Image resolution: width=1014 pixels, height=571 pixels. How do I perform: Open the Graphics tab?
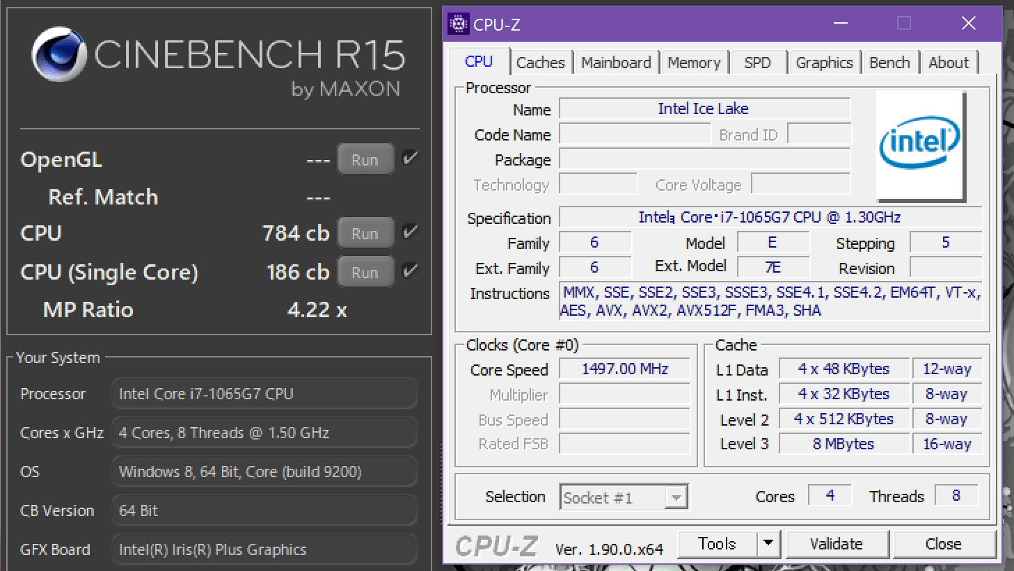tap(824, 63)
